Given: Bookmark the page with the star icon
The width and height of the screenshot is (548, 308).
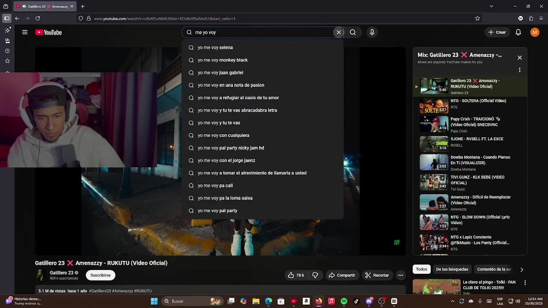Looking at the screenshot, I should [x=477, y=18].
